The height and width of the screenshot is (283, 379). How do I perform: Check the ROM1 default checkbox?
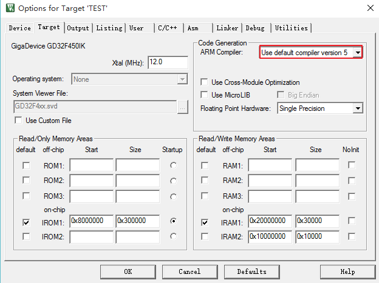click(x=26, y=165)
